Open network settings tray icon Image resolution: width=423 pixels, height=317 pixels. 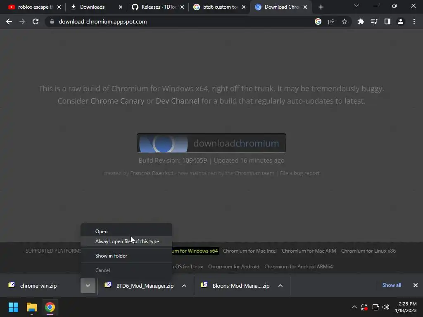[375, 307]
